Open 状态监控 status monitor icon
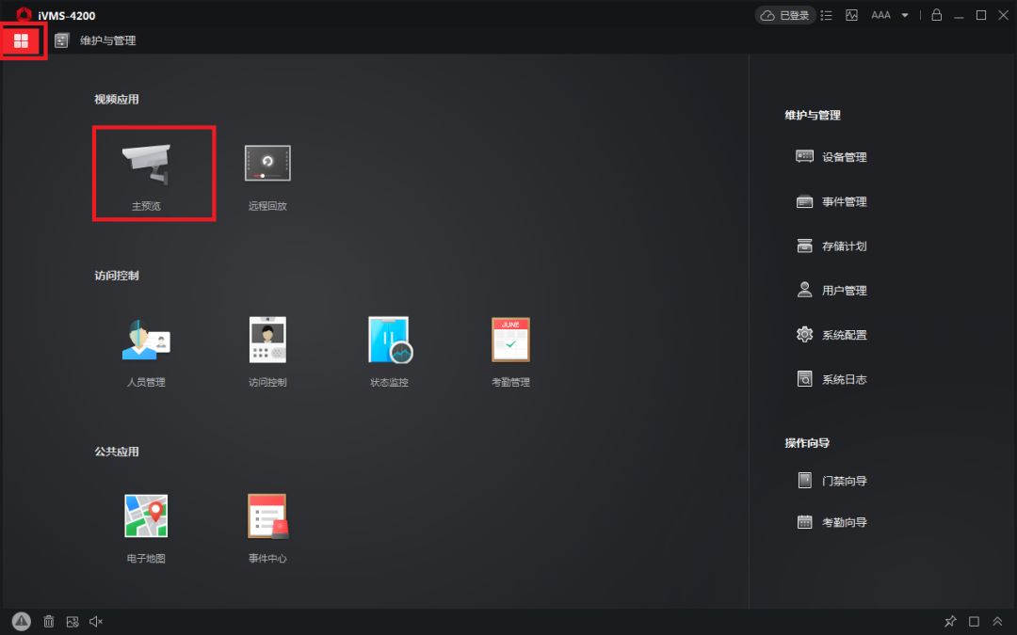The height and width of the screenshot is (635, 1017). click(x=390, y=340)
